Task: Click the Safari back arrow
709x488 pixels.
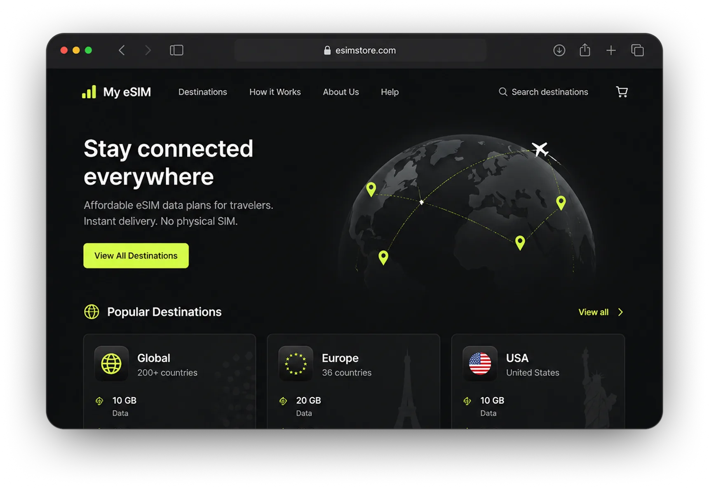Action: click(122, 50)
